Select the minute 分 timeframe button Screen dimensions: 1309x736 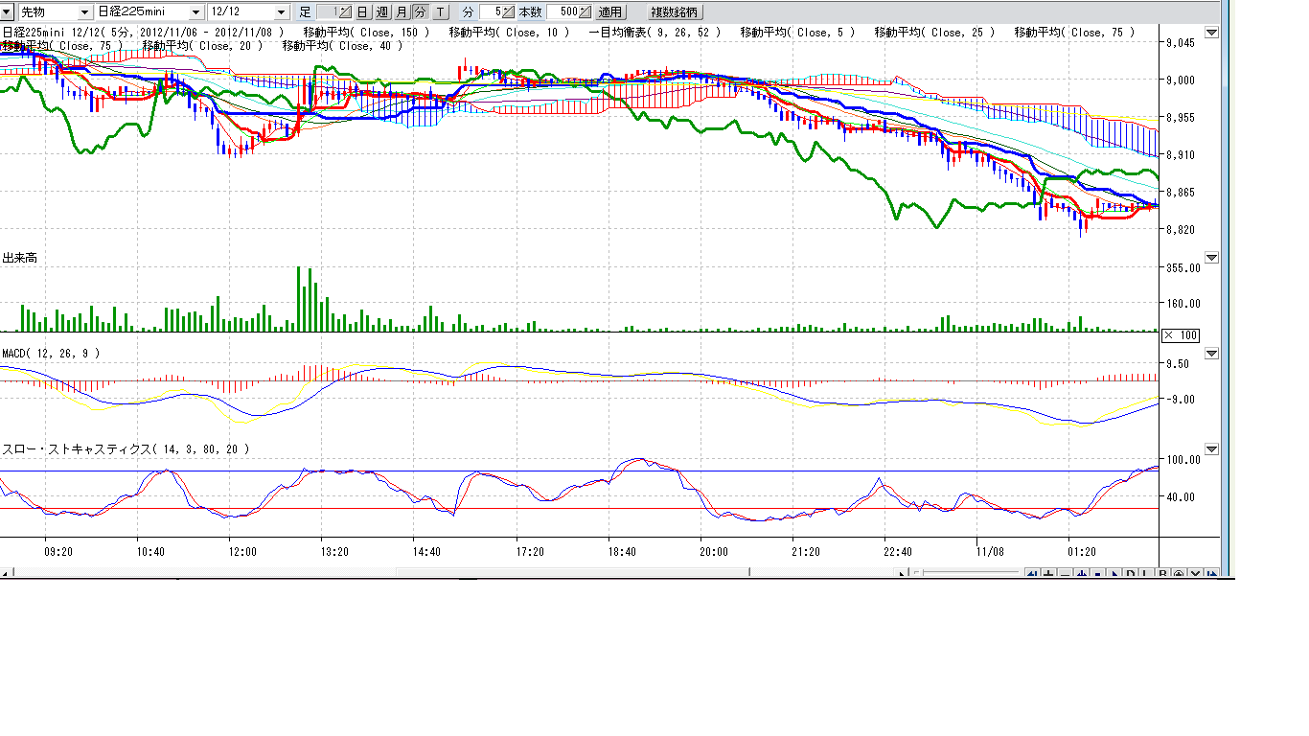[420, 12]
